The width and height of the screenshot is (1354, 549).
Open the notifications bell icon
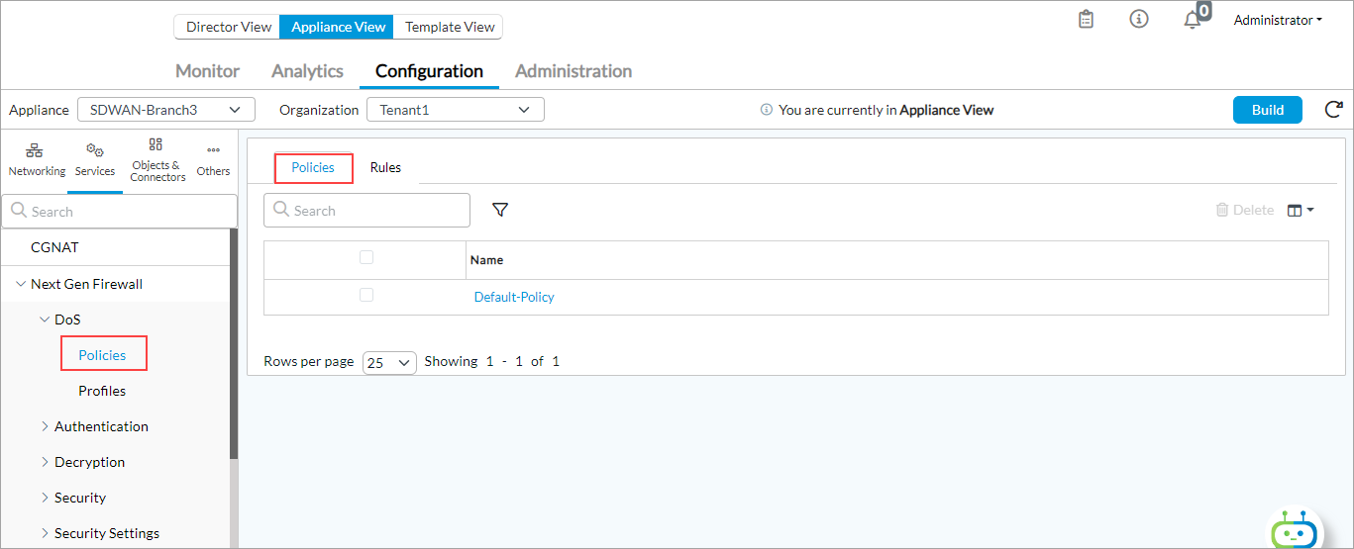click(1193, 21)
